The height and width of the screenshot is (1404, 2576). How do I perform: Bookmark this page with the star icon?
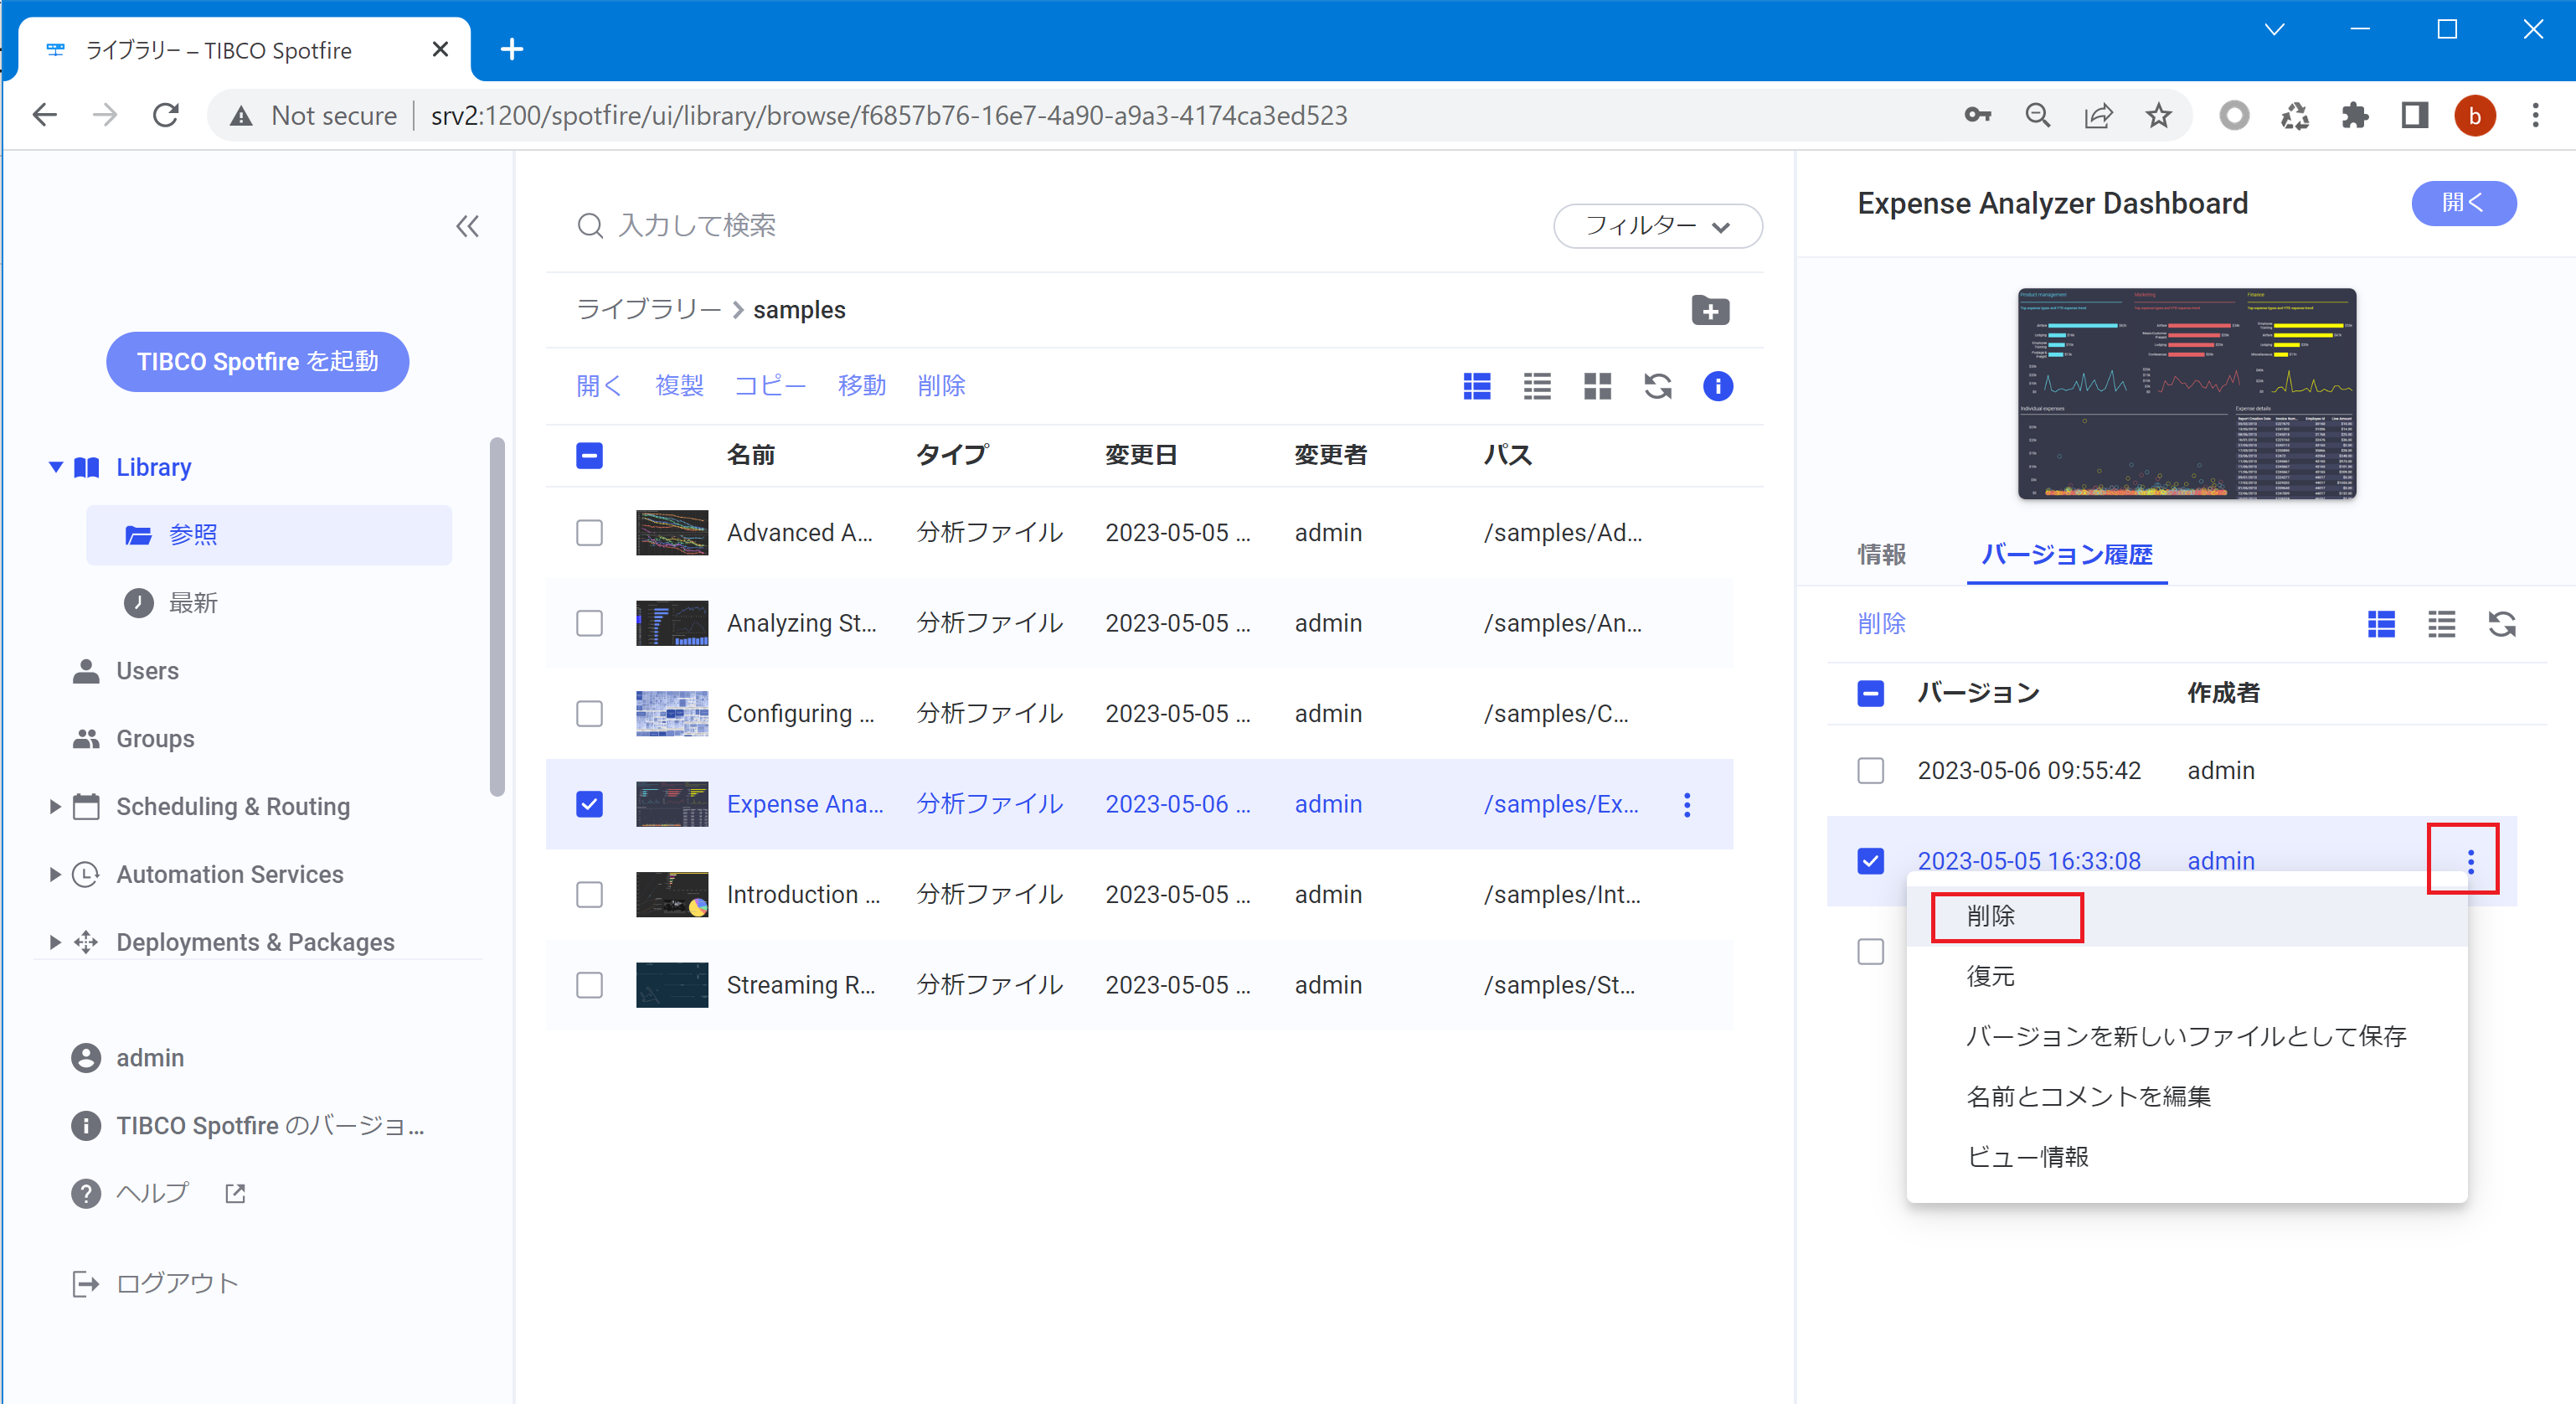[2158, 116]
